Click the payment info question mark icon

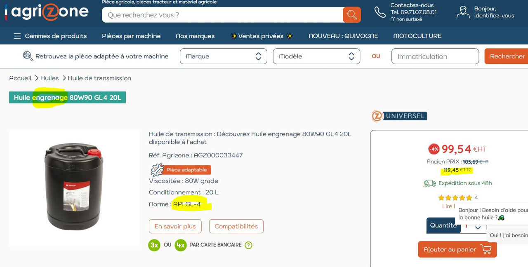(248, 245)
